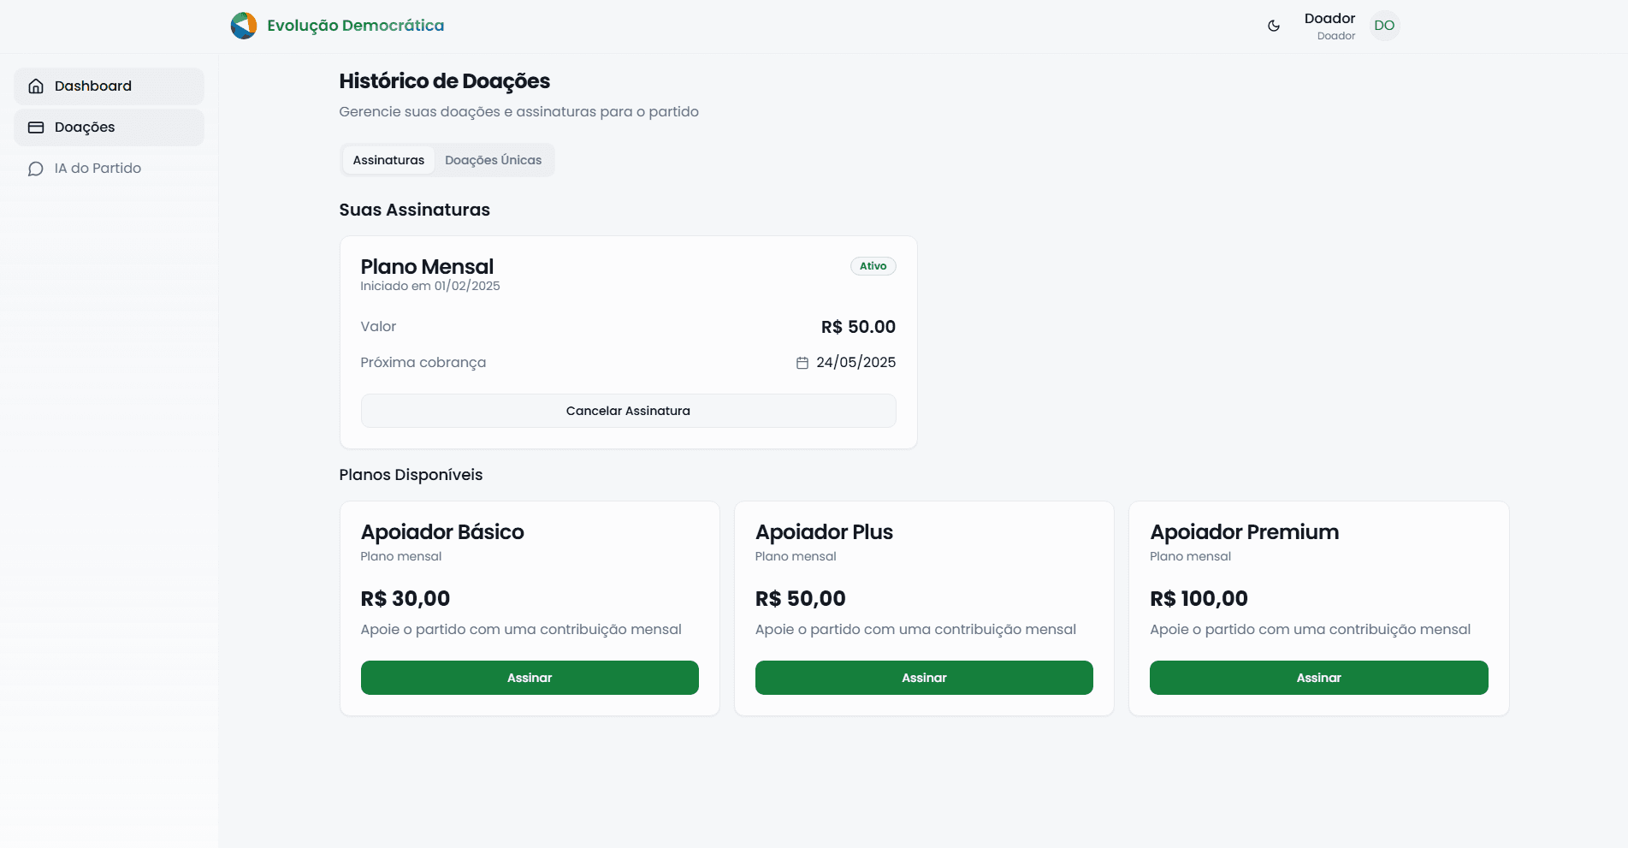Click the Ativo status badge

[873, 266]
